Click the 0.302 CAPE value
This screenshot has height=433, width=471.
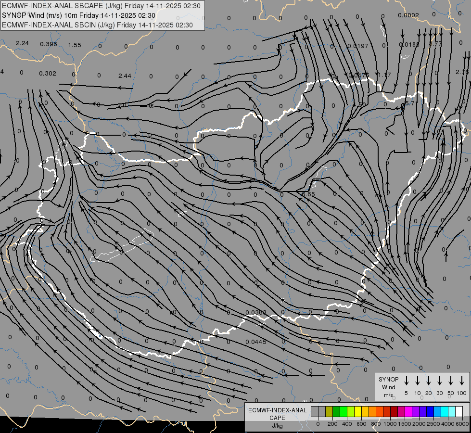click(x=48, y=73)
